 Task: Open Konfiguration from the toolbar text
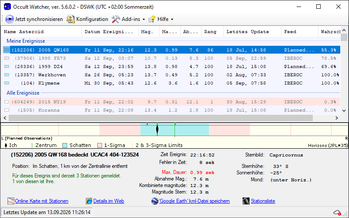[92, 19]
